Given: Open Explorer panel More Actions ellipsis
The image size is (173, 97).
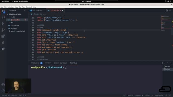Looking at the screenshot, I should (x=25, y=11).
